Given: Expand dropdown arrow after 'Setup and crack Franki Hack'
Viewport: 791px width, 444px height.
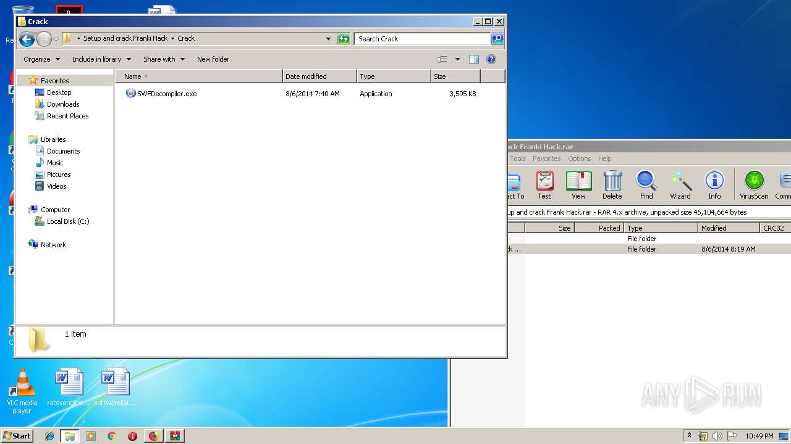Looking at the screenshot, I should (172, 38).
